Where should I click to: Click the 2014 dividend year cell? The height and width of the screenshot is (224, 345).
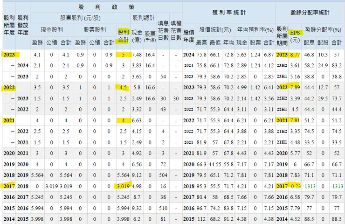click(x=9, y=219)
